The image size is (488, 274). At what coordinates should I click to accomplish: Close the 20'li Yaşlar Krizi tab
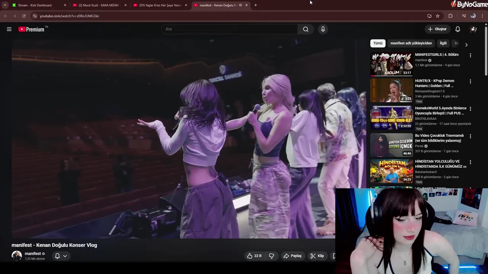pos(186,5)
